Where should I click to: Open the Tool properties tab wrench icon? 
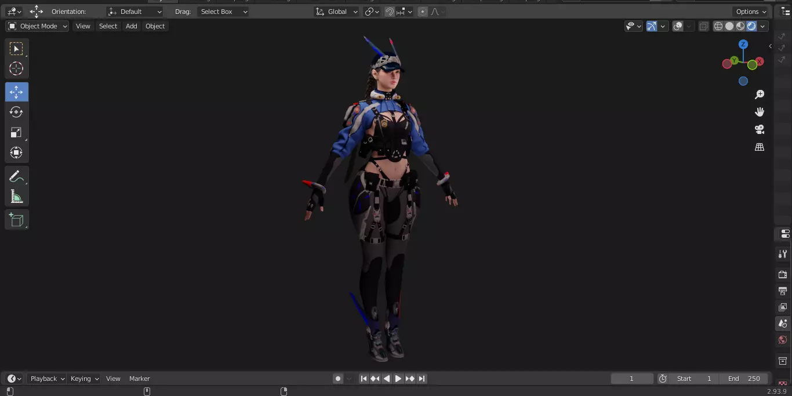(783, 254)
